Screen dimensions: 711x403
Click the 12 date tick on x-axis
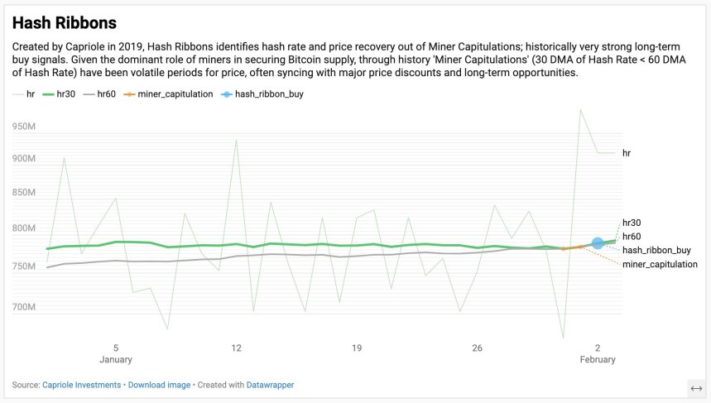click(x=236, y=348)
